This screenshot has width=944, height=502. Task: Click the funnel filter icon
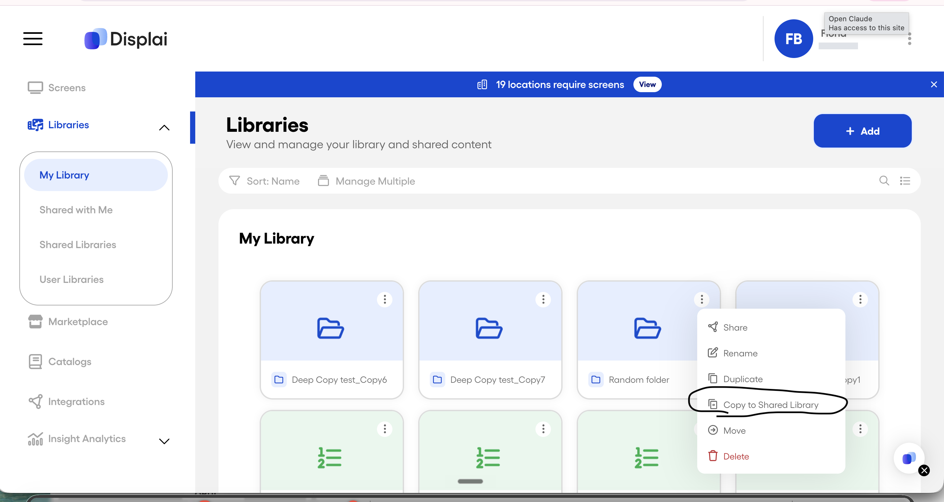click(234, 181)
